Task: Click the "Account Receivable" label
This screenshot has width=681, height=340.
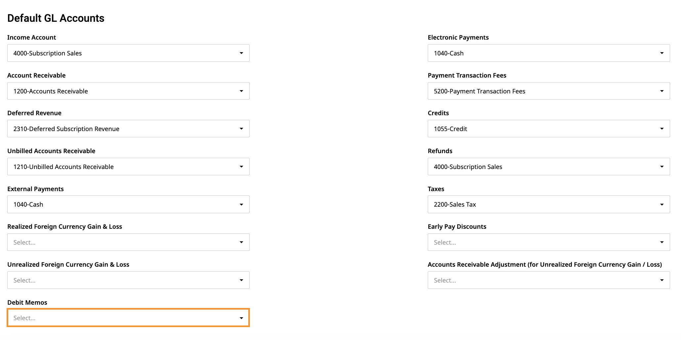Action: tap(36, 75)
